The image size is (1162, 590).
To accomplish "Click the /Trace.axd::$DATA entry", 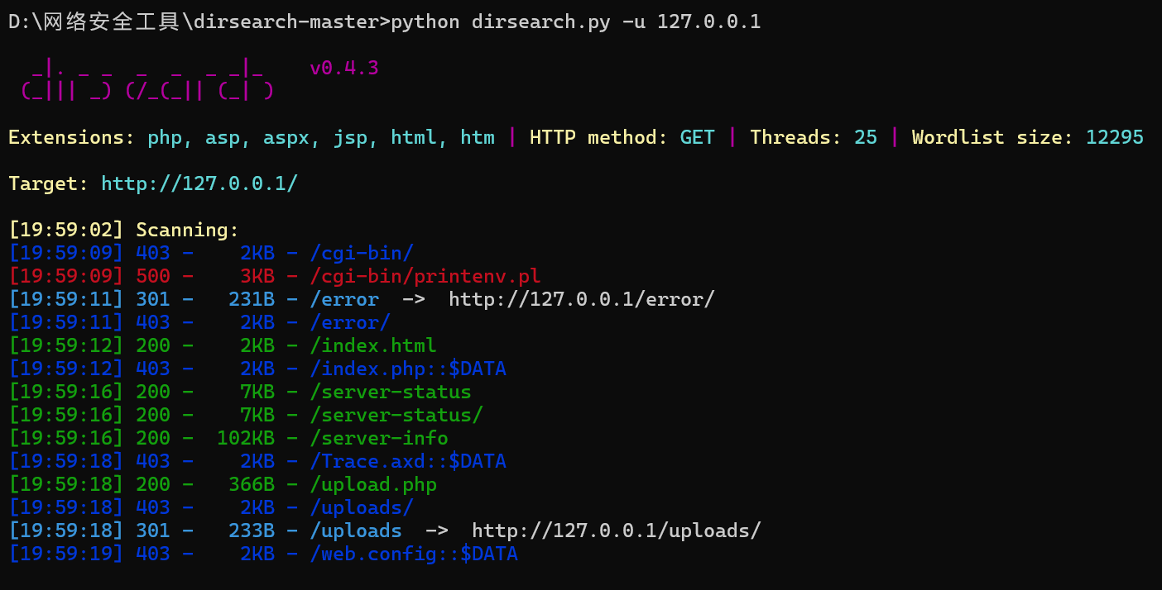I will tap(408, 461).
